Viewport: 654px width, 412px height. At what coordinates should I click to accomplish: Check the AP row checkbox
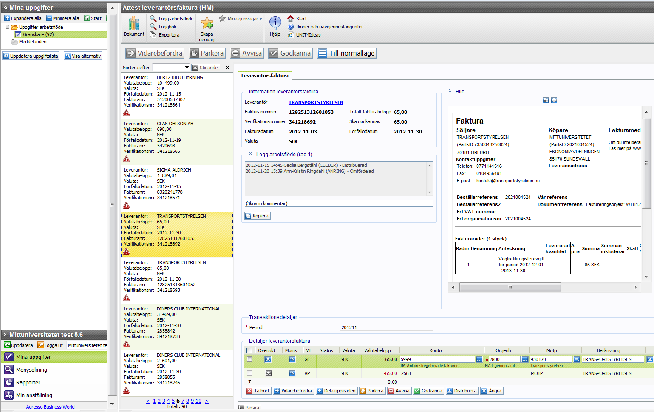[x=249, y=373]
